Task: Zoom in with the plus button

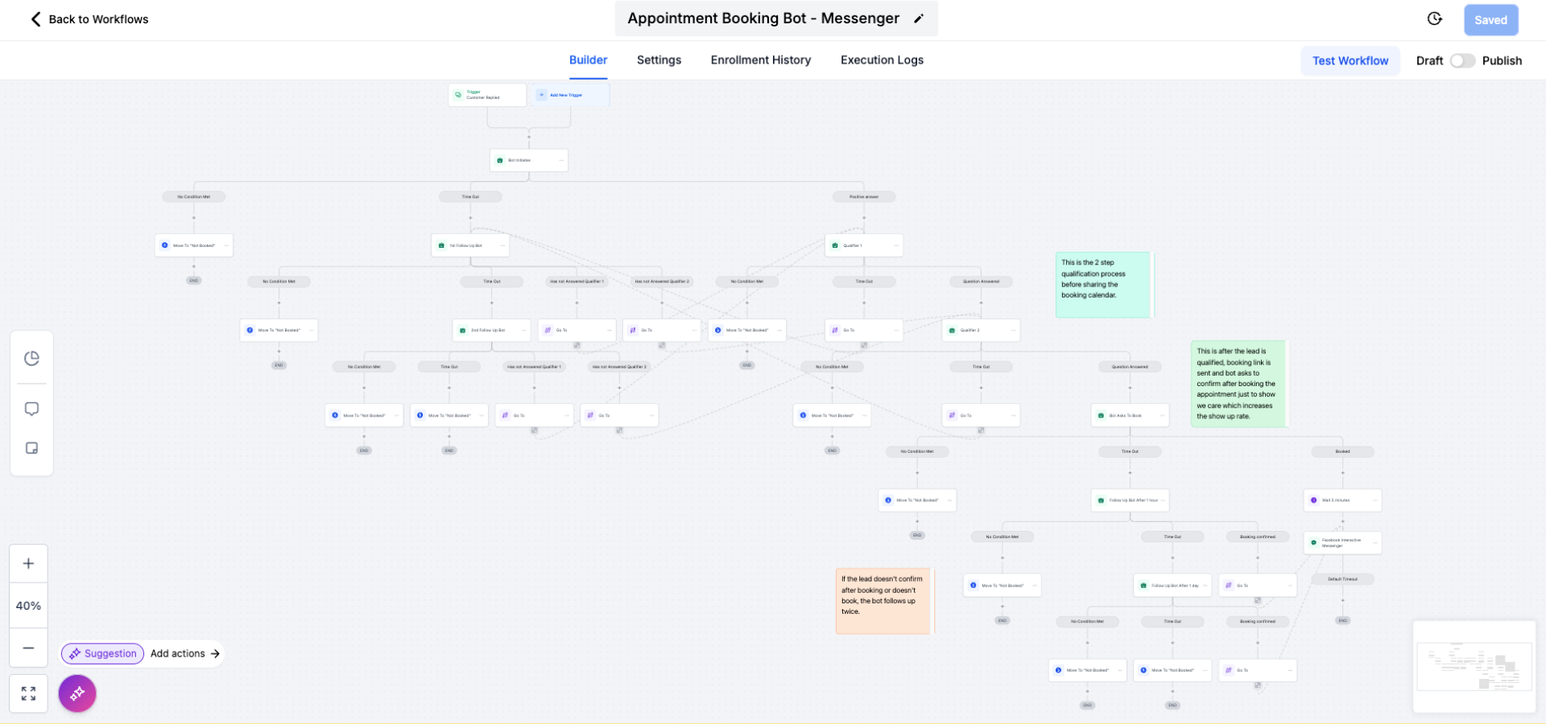Action: (28, 564)
